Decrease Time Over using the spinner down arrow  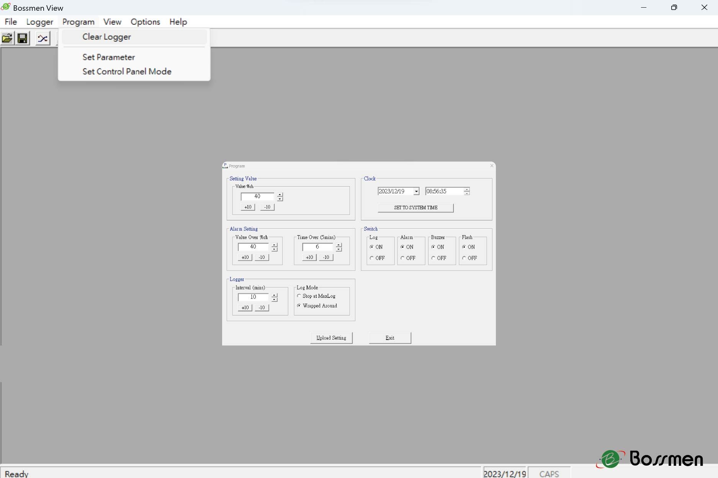point(339,249)
